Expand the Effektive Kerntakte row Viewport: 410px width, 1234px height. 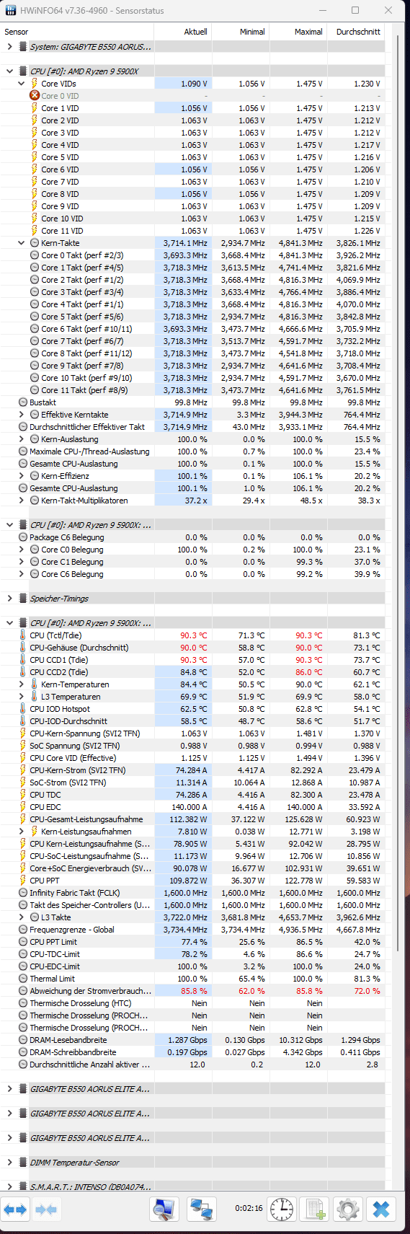click(x=22, y=415)
